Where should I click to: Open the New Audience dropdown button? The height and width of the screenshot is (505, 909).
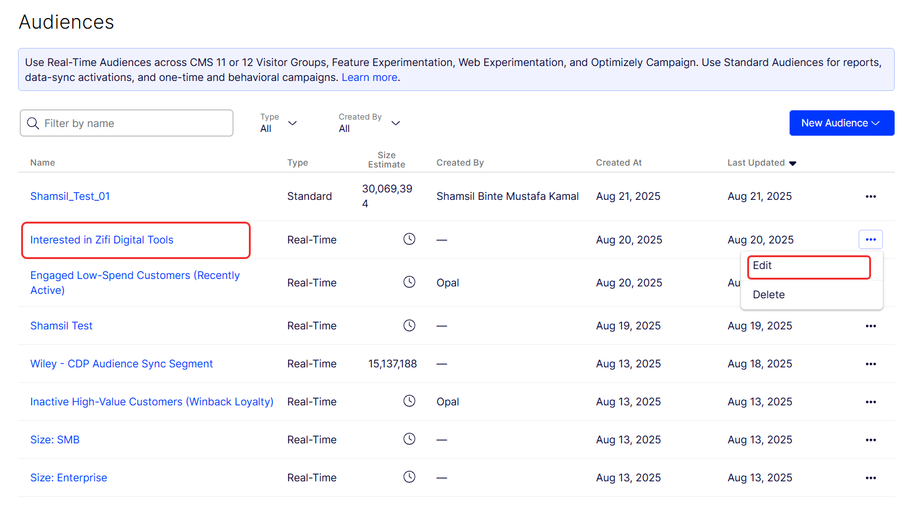(x=841, y=123)
